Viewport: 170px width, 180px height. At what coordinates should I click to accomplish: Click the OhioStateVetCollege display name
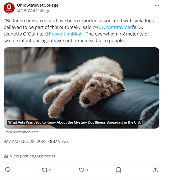coord(37,5)
